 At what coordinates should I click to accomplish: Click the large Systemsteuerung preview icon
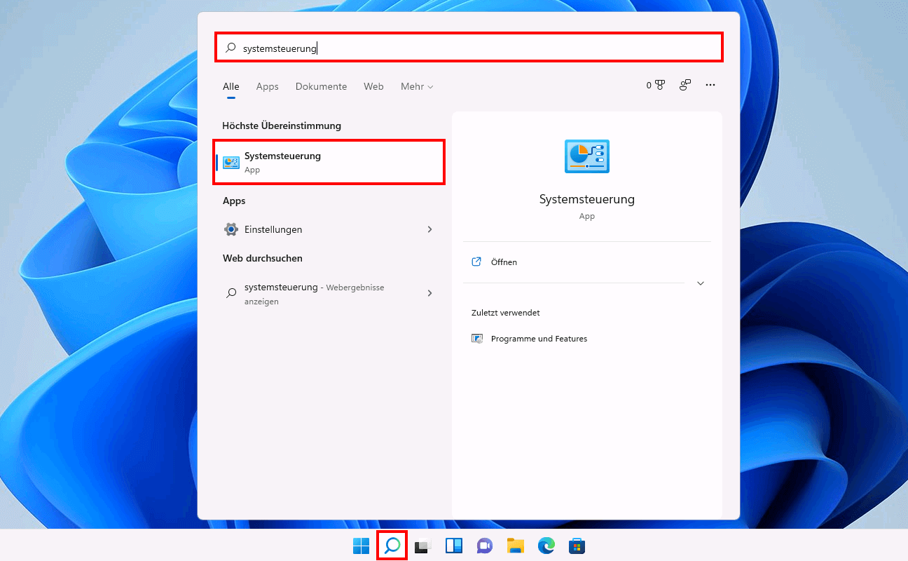(587, 156)
